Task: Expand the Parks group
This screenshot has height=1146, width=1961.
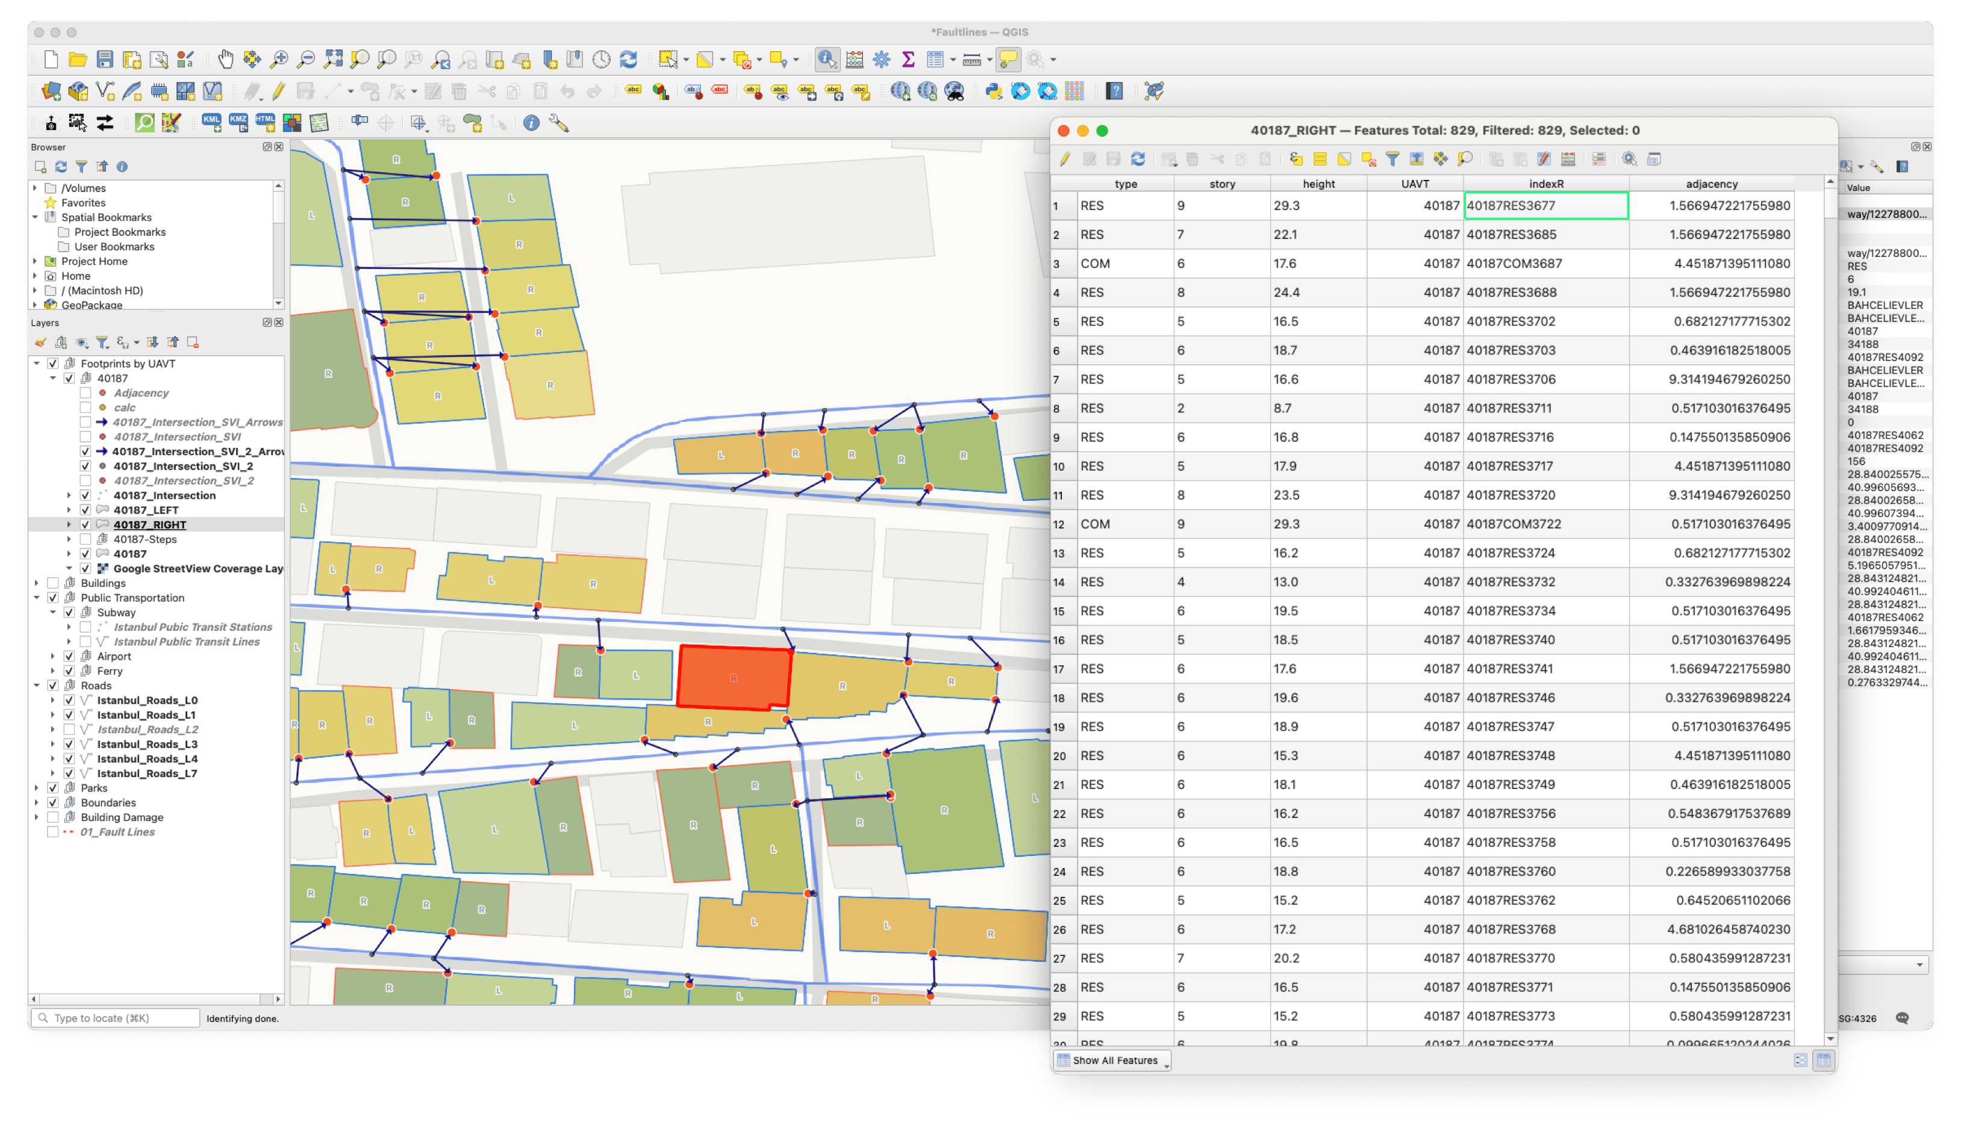Action: (x=37, y=788)
